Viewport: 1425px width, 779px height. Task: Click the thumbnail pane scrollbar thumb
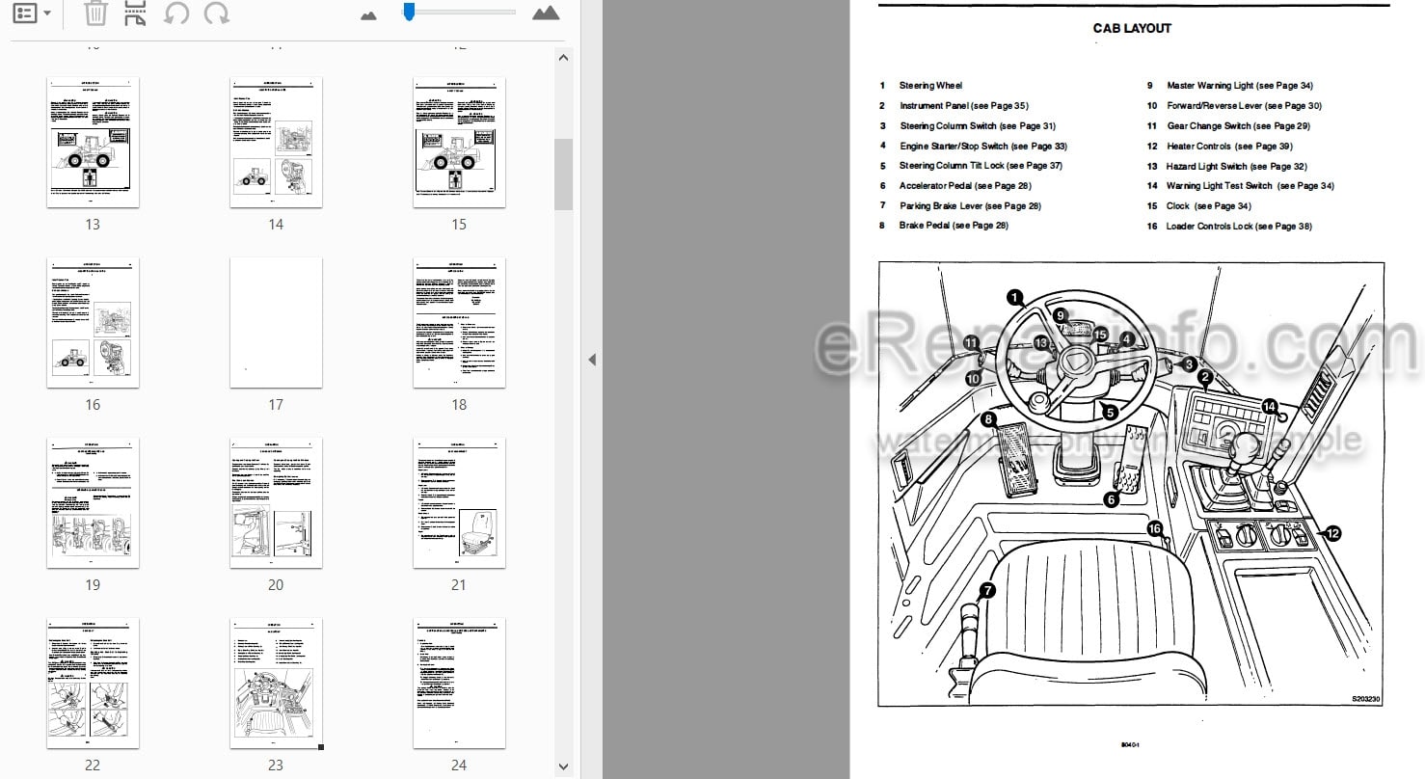[x=564, y=174]
